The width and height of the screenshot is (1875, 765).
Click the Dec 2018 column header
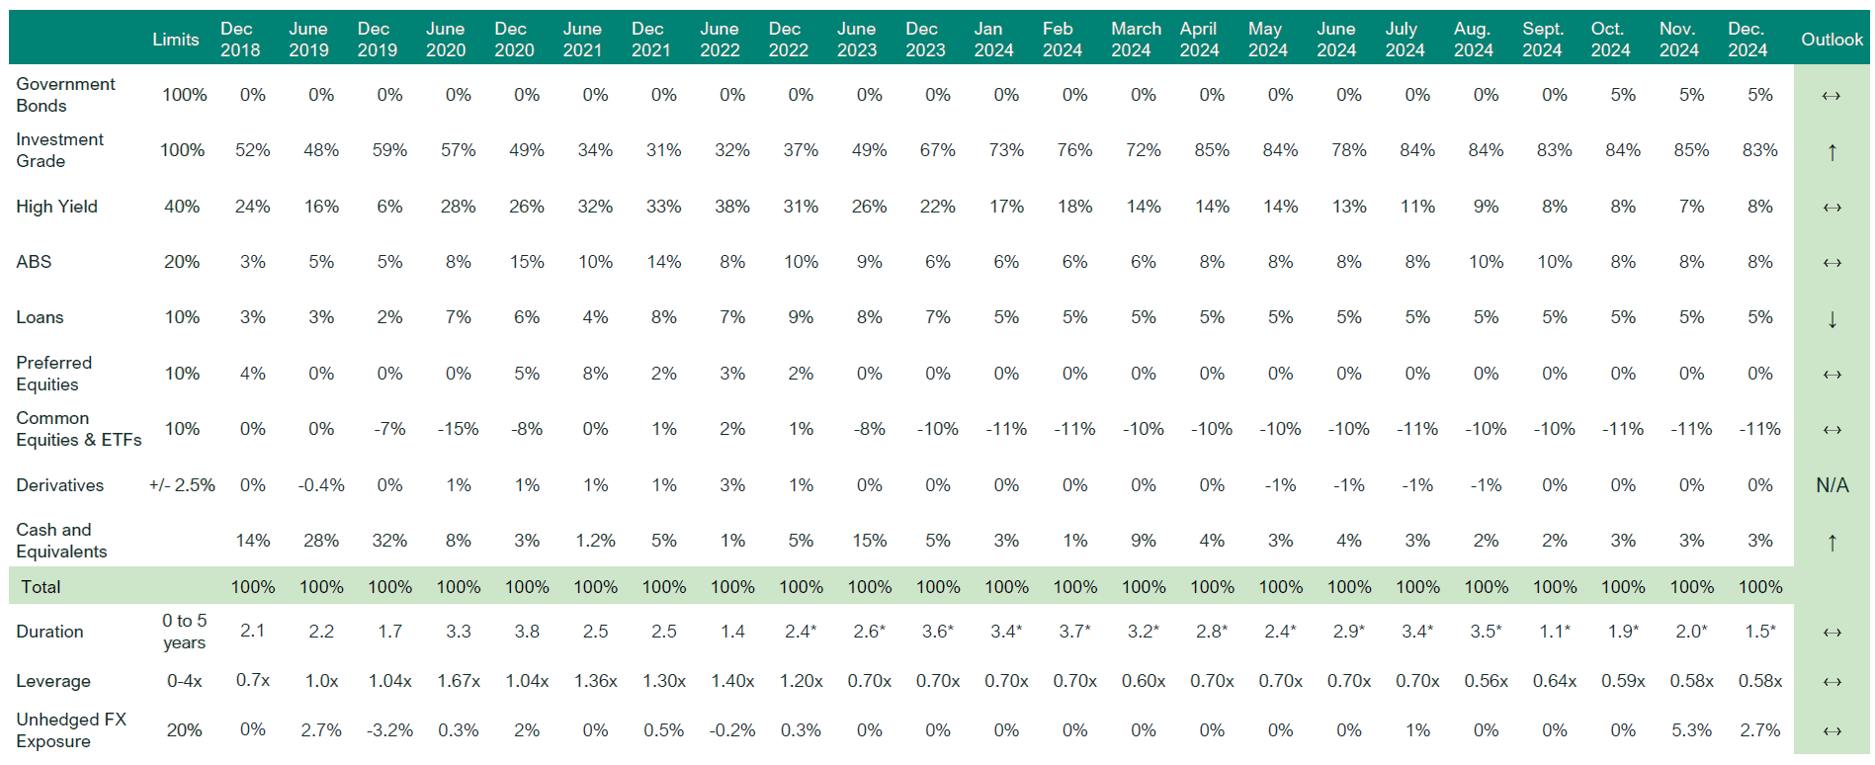pyautogui.click(x=239, y=40)
